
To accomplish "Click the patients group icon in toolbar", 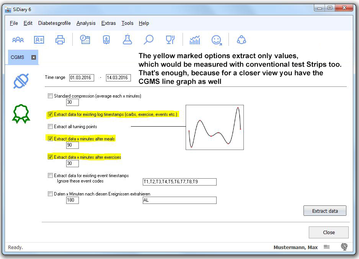I will [18, 40].
